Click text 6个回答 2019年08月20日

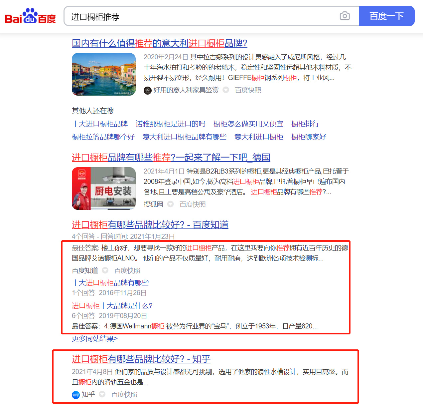tap(109, 316)
